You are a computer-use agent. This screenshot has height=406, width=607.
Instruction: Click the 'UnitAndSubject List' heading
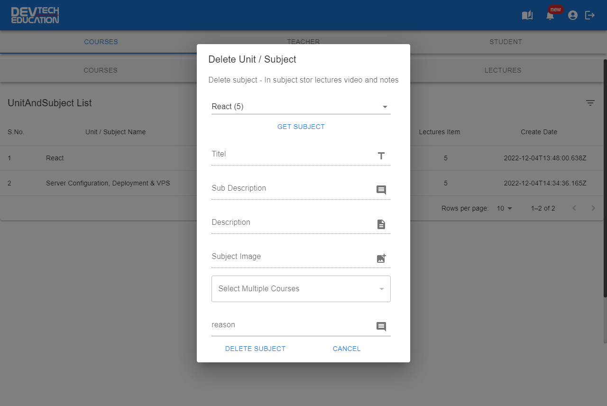pyautogui.click(x=50, y=103)
